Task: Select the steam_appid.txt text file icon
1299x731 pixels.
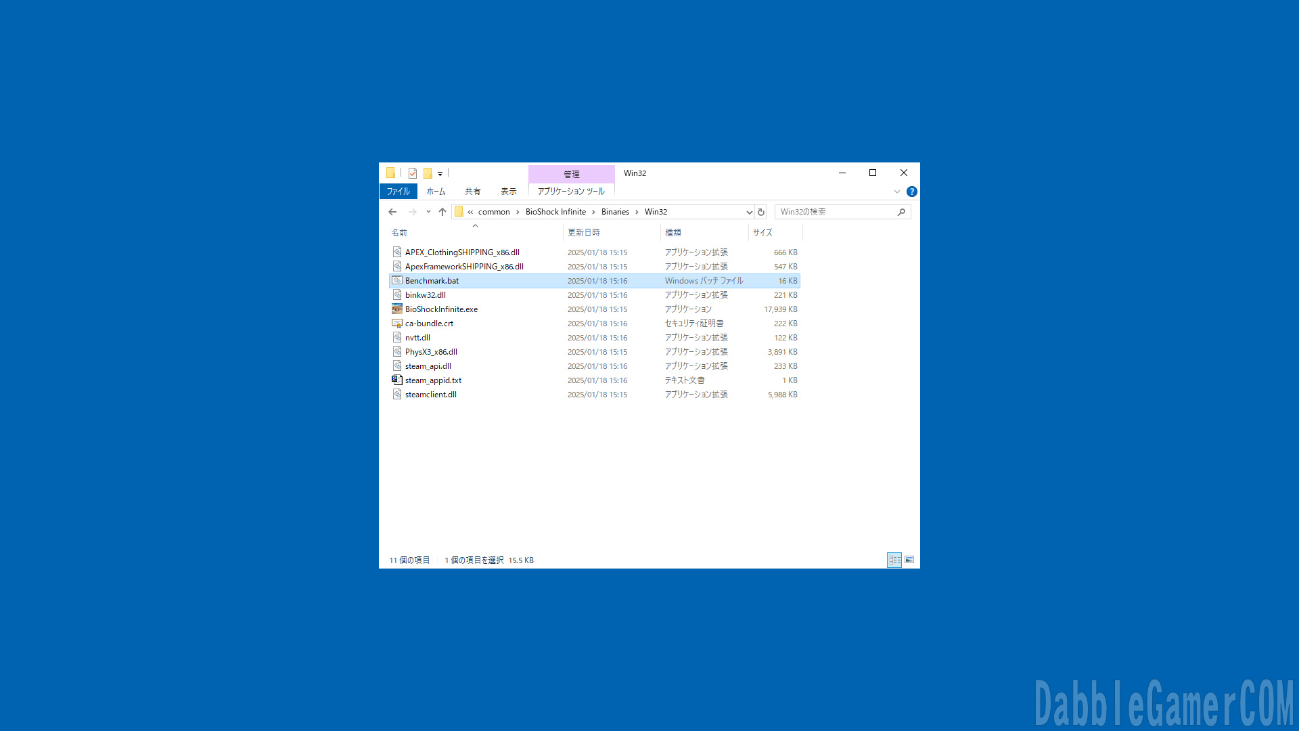Action: [397, 380]
